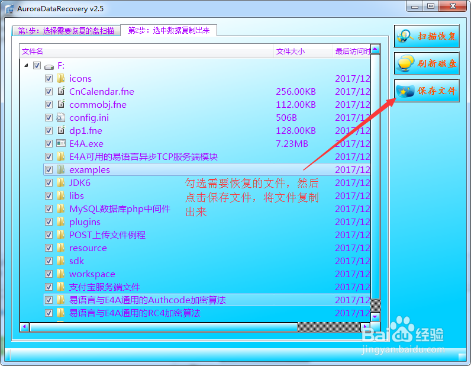The image size is (471, 366).
Task: Select the sdk folder row name
Action: (x=76, y=261)
